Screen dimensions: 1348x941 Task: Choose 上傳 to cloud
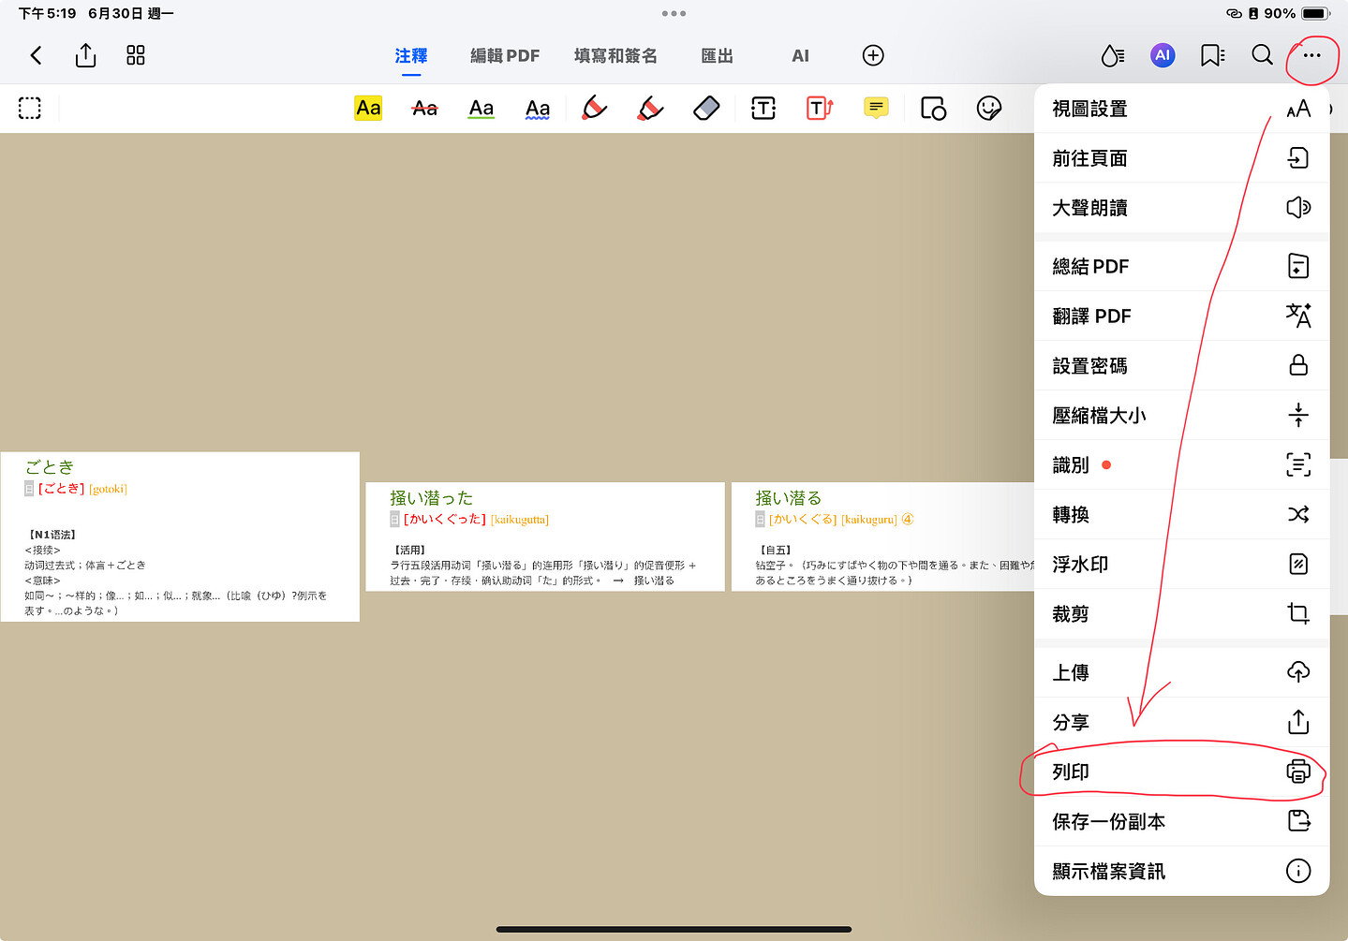point(1181,672)
